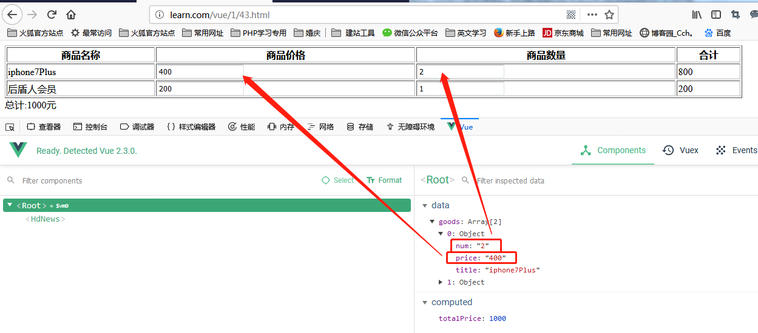This screenshot has height=333, width=758.
Task: Open the 微信公众平台 bookmark
Action: [410, 33]
